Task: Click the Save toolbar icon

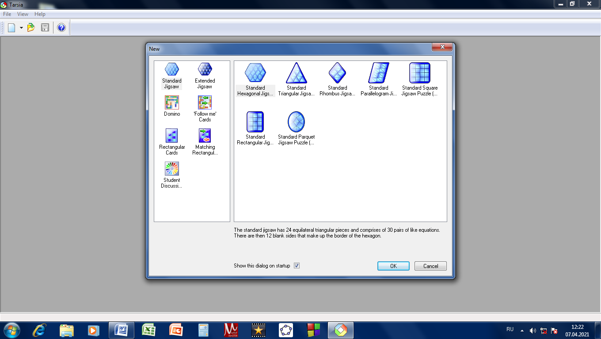Action: tap(45, 28)
